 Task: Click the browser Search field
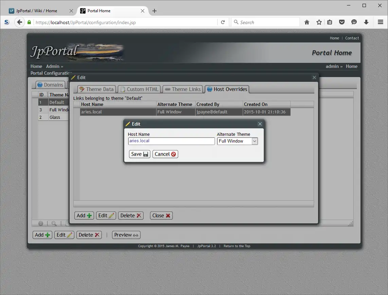point(265,22)
